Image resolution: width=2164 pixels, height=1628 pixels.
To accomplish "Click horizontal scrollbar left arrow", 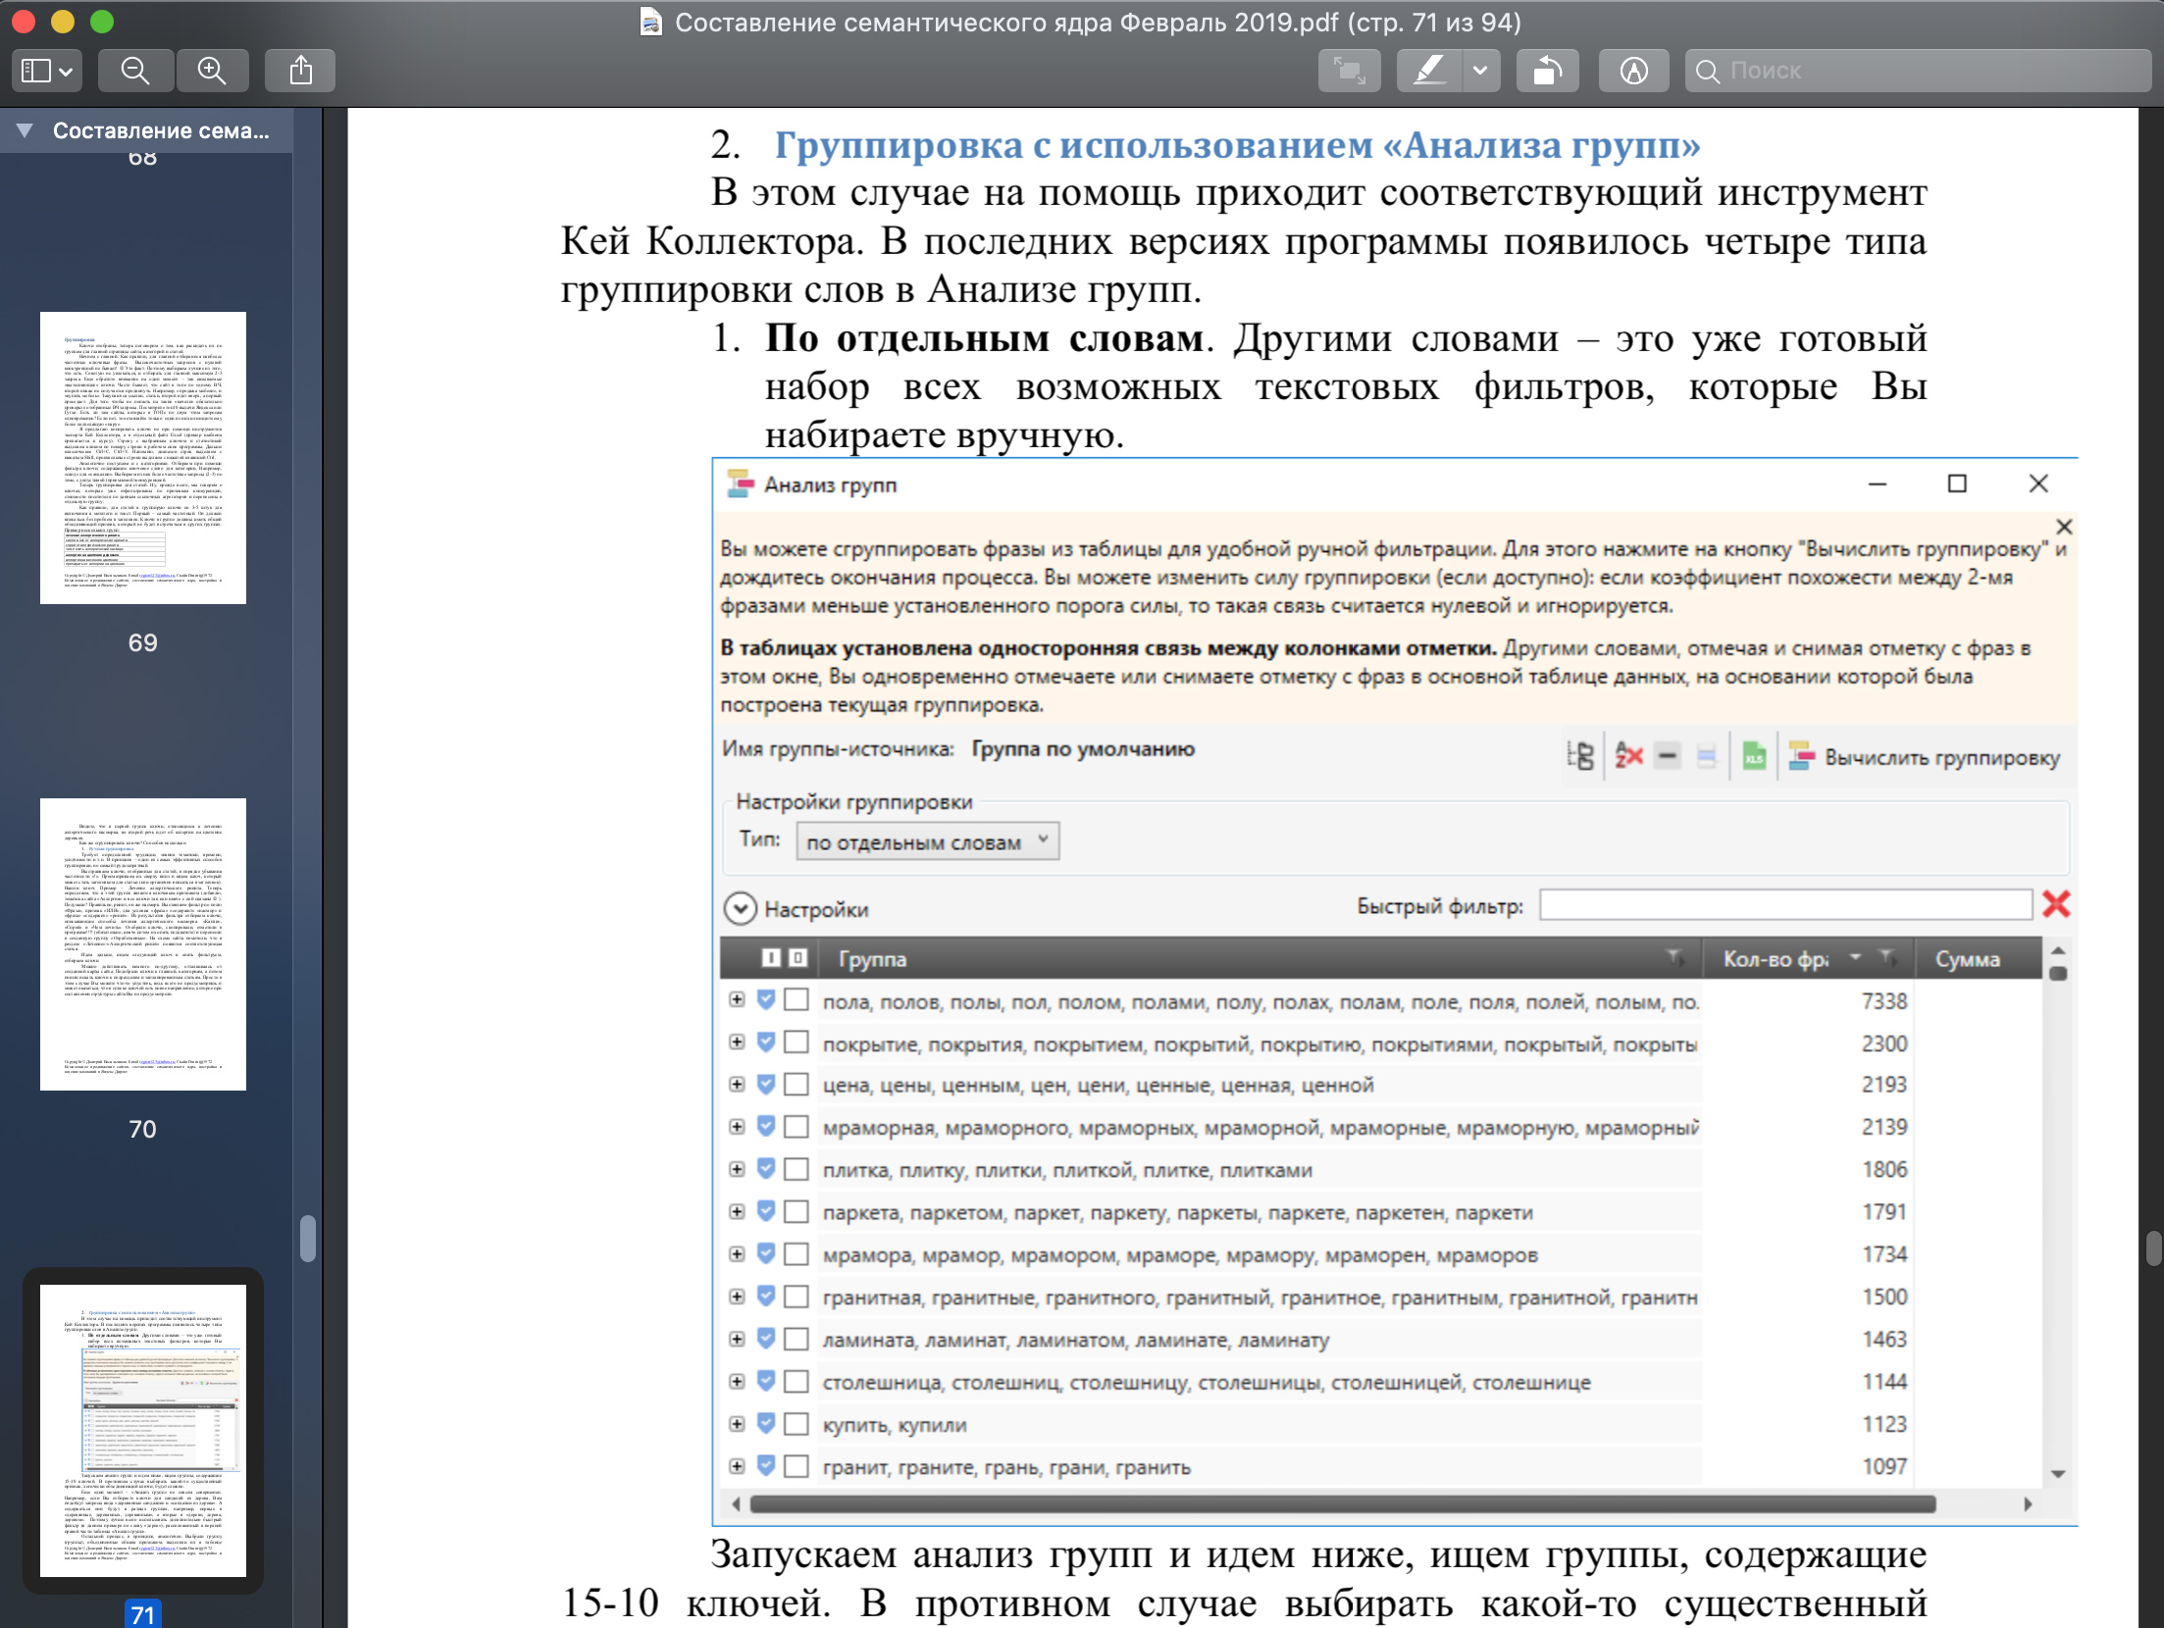I will pos(737,1503).
